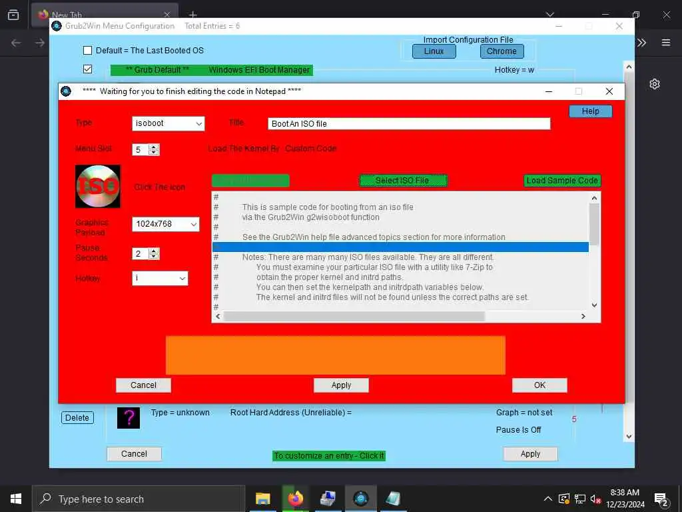Click the Select ISO File button

(x=403, y=181)
